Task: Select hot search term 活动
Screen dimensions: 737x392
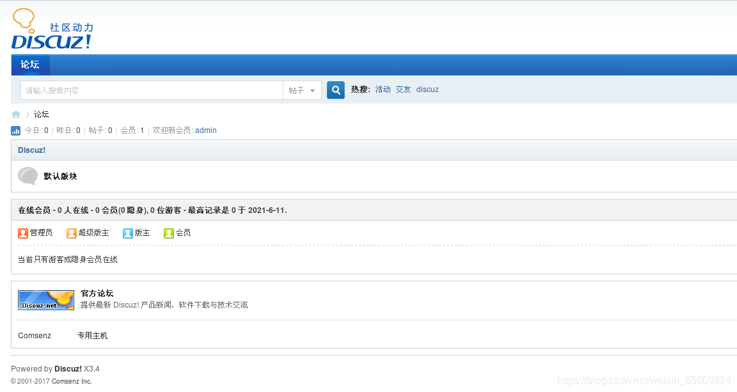Action: [383, 90]
